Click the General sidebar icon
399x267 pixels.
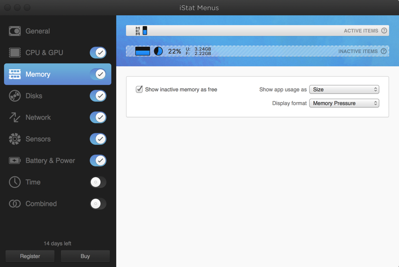pyautogui.click(x=15, y=31)
